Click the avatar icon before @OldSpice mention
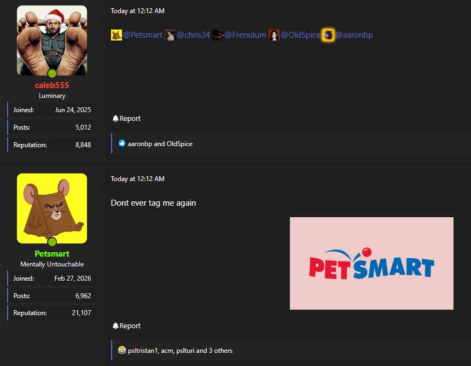The height and width of the screenshot is (366, 471). pos(274,35)
